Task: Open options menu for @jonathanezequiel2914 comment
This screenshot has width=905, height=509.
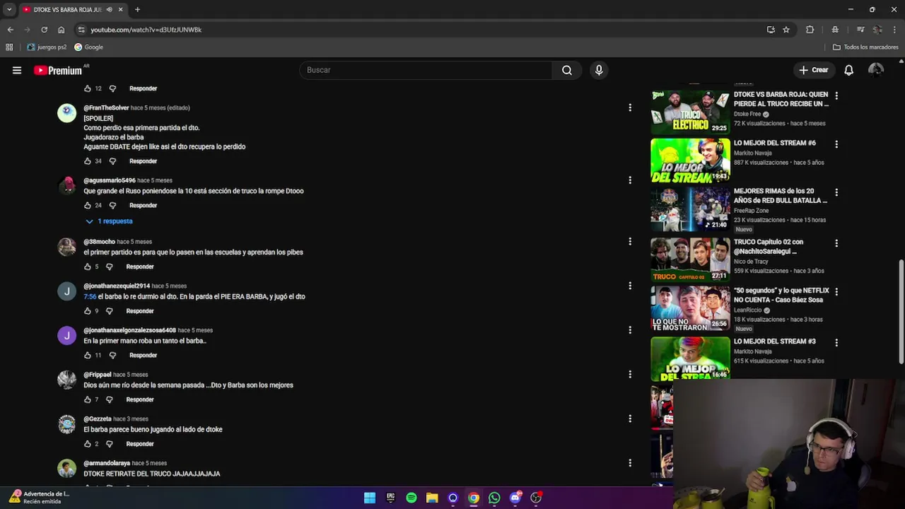Action: tap(630, 286)
